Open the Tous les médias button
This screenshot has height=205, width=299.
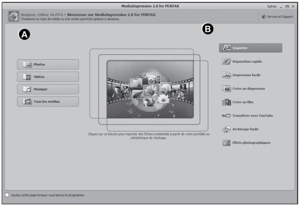[48, 102]
